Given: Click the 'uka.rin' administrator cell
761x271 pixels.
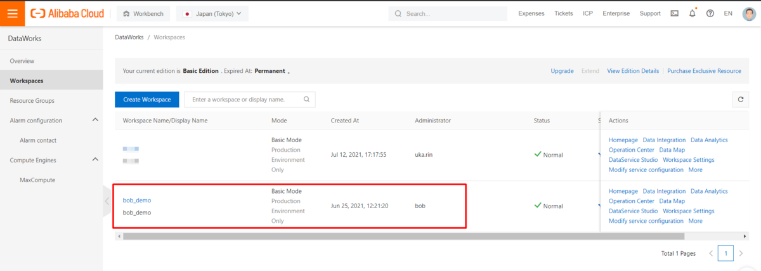Looking at the screenshot, I should coord(425,154).
